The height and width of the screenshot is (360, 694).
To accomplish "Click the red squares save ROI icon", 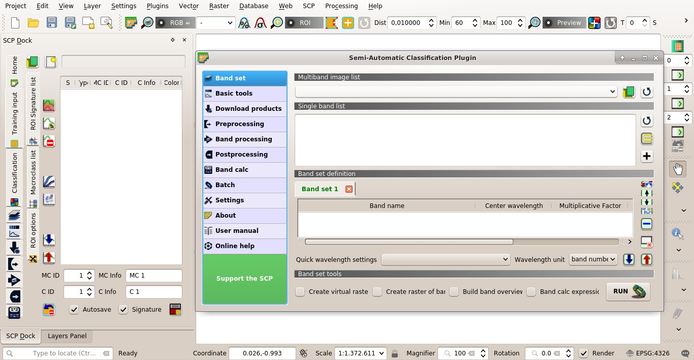I will pyautogui.click(x=175, y=309).
